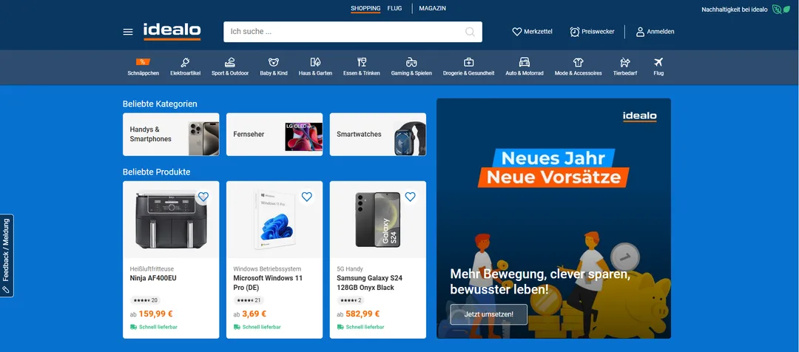Click the Neues Jahr Neue Vorsätze banner
Screen dimensions: 799x352
(553, 168)
